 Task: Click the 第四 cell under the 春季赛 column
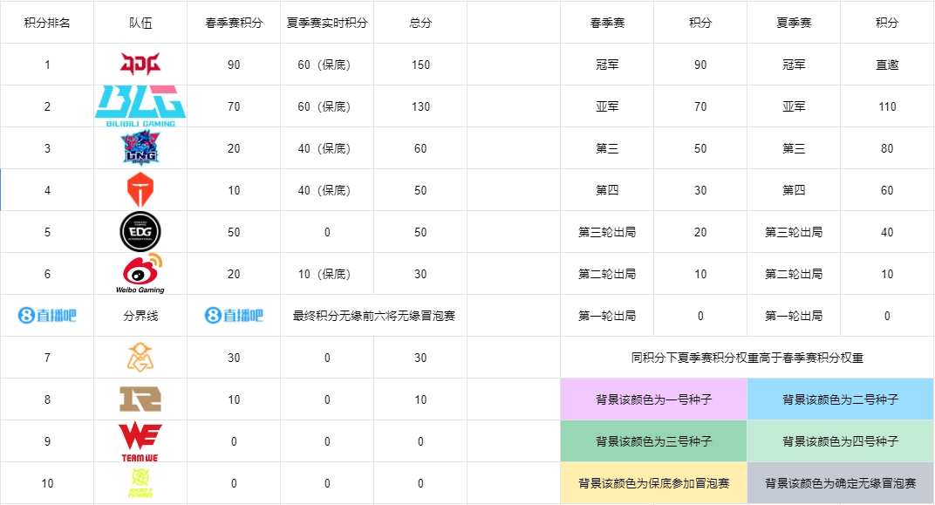coord(607,190)
